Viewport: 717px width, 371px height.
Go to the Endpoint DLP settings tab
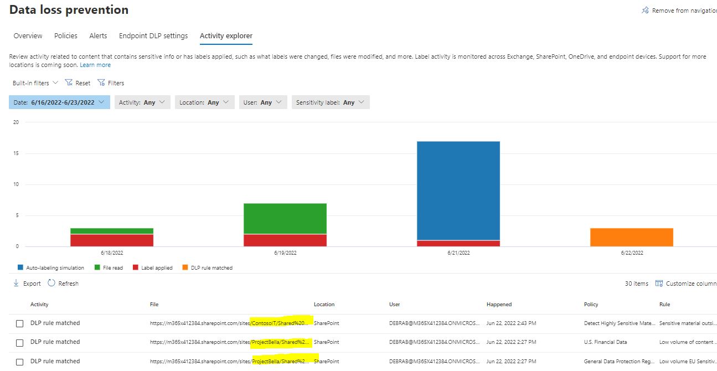pyautogui.click(x=153, y=36)
